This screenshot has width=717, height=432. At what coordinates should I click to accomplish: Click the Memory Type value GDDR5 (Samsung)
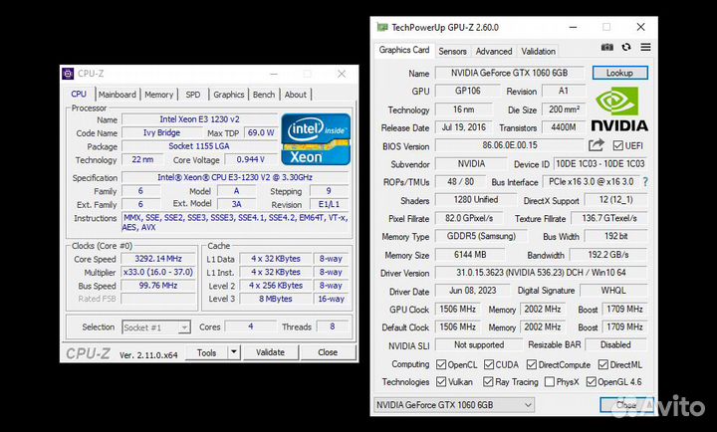pos(481,236)
